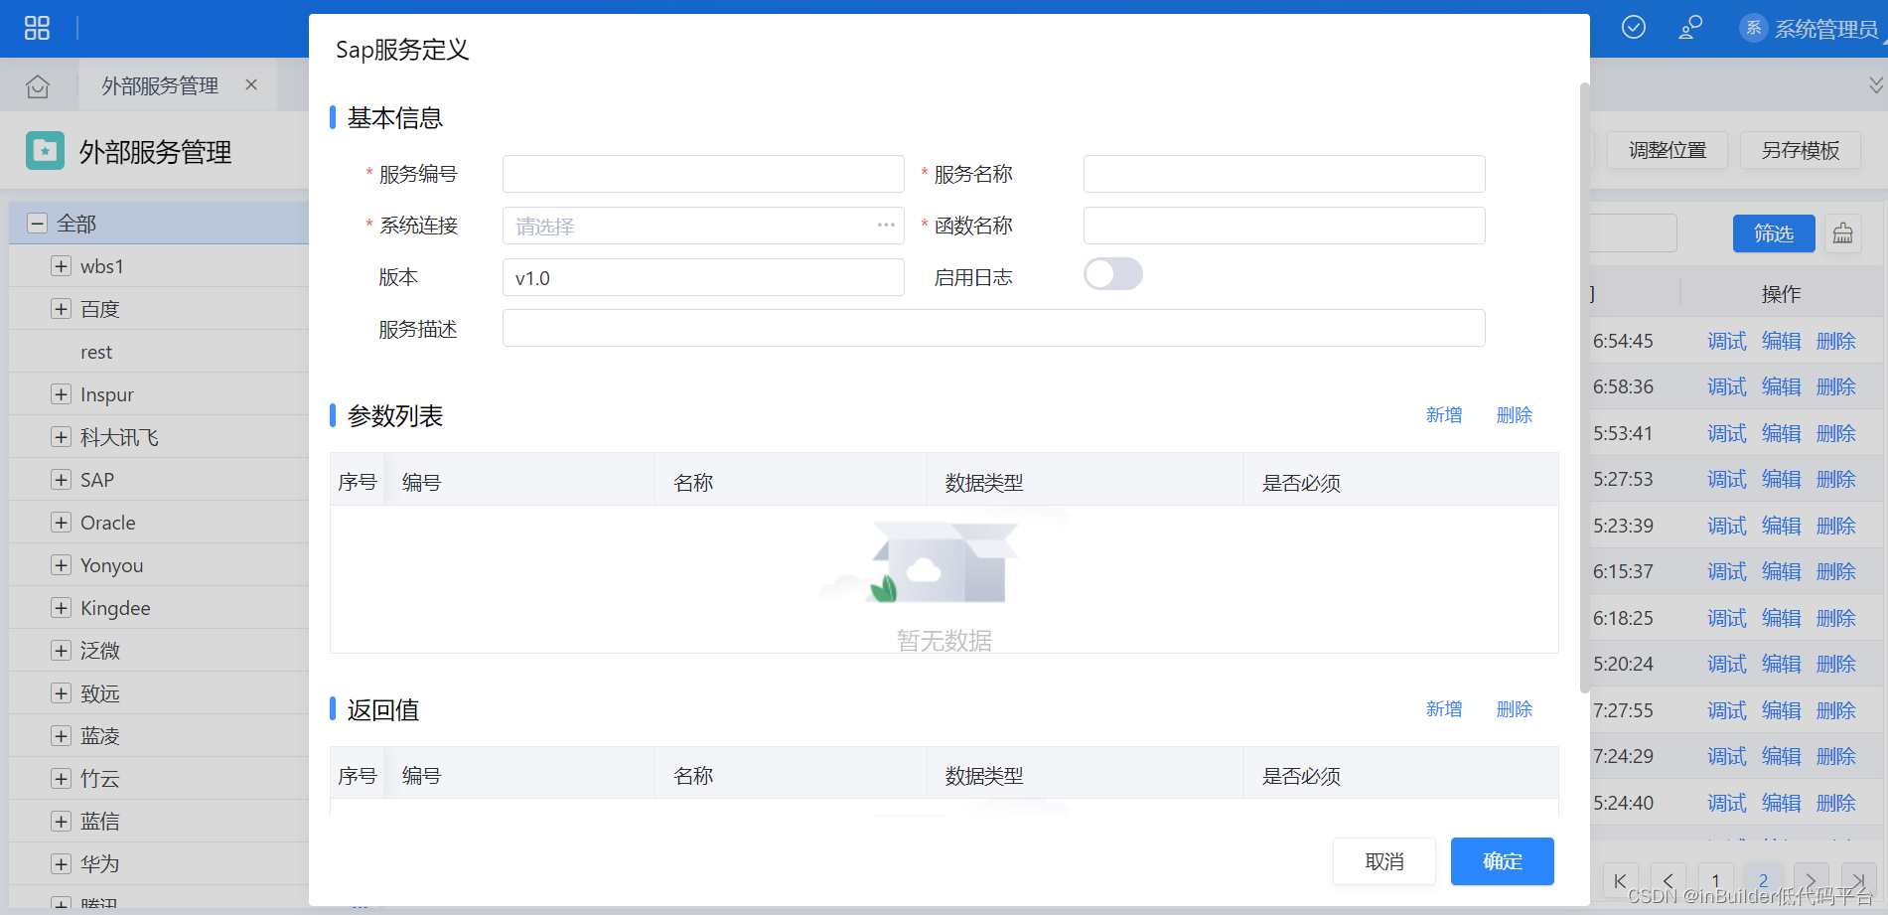
Task: Click the 另存模板 button
Action: [x=1801, y=150]
